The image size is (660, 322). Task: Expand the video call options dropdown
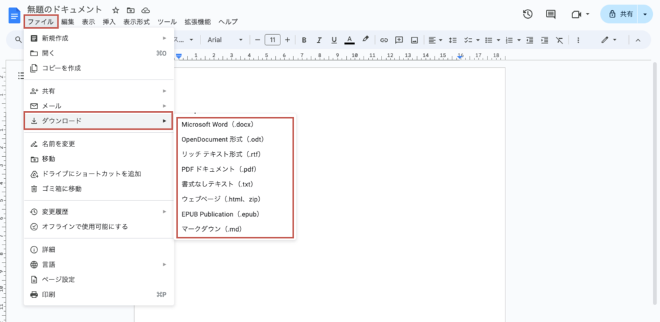click(588, 14)
